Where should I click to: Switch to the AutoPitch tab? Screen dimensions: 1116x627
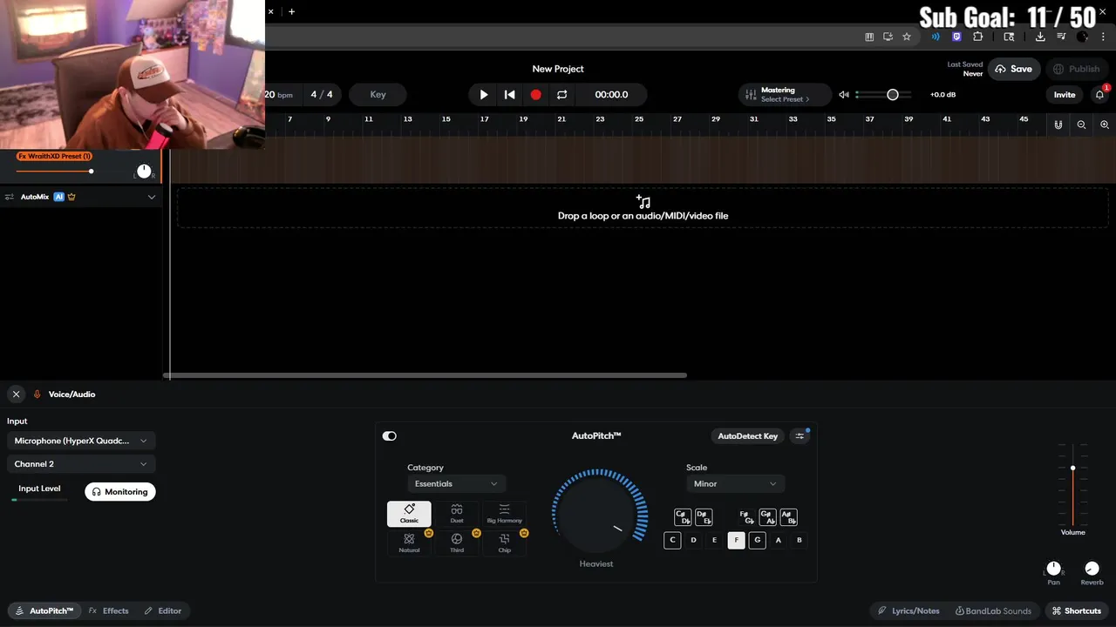coord(44,610)
